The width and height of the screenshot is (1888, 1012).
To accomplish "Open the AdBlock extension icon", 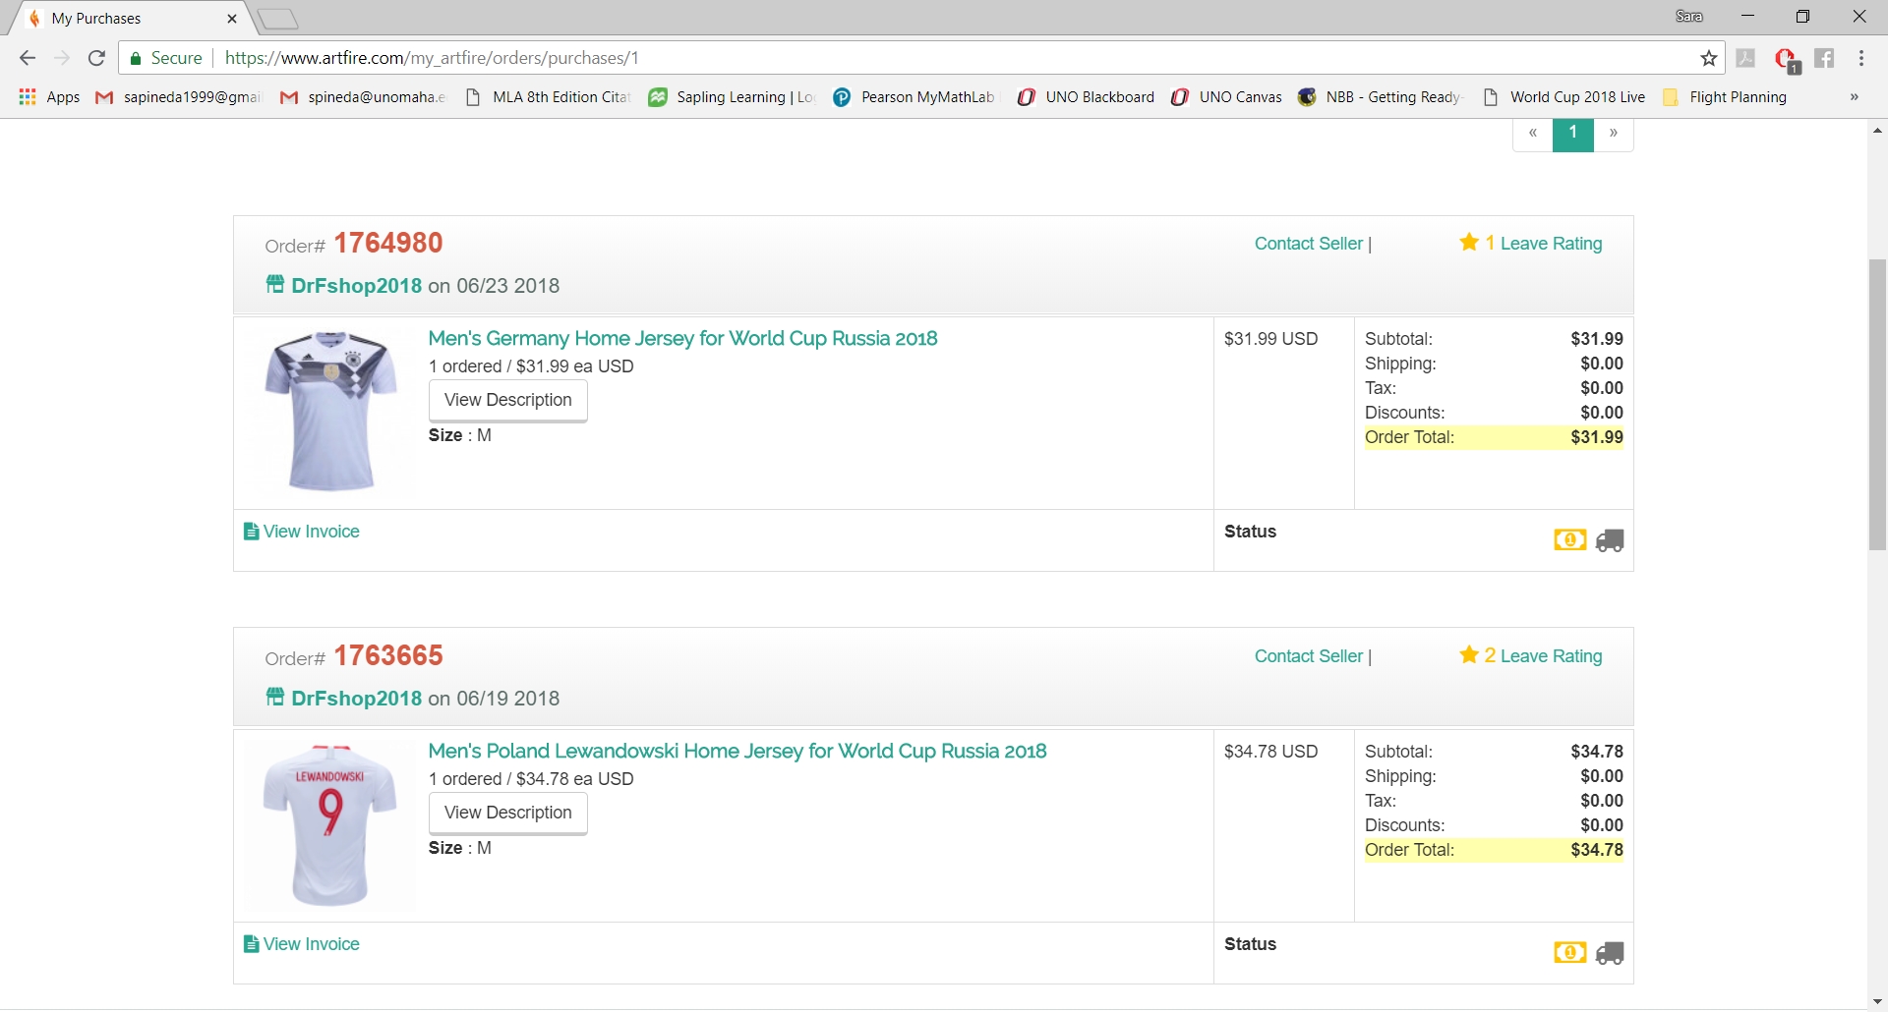I will (x=1787, y=58).
